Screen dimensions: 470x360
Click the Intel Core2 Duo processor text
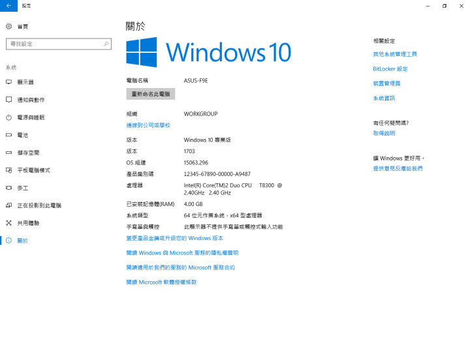(x=233, y=189)
